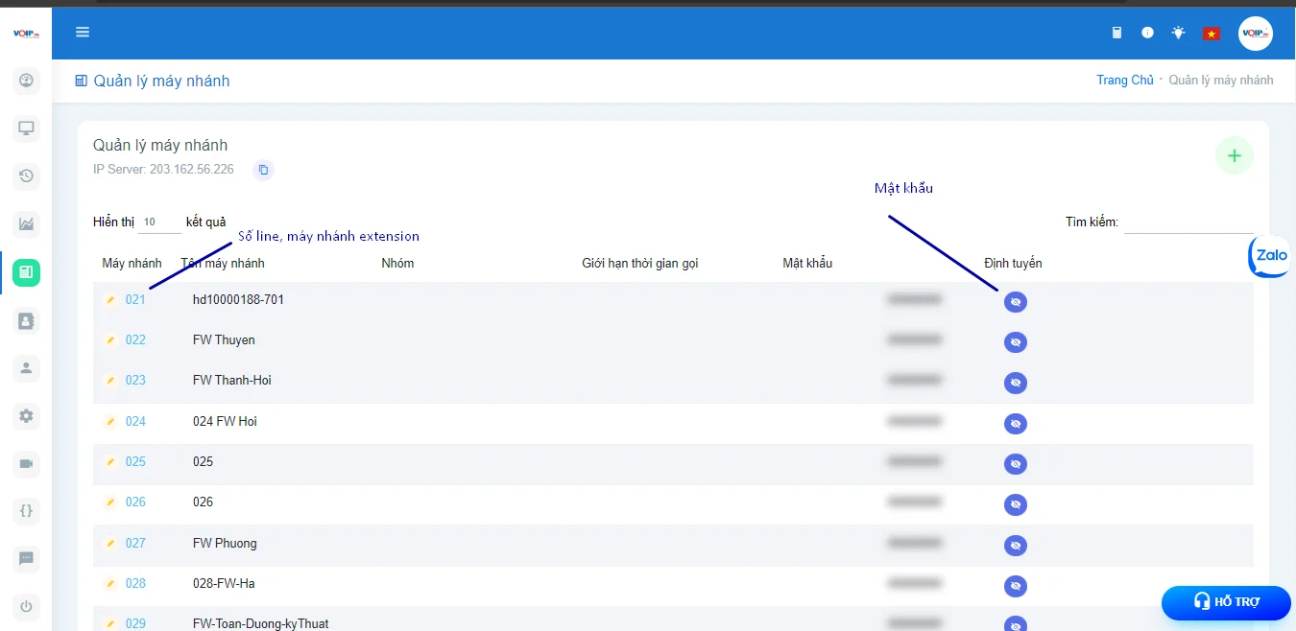Select the active extension management sidebar icon
1296x631 pixels.
[26, 272]
